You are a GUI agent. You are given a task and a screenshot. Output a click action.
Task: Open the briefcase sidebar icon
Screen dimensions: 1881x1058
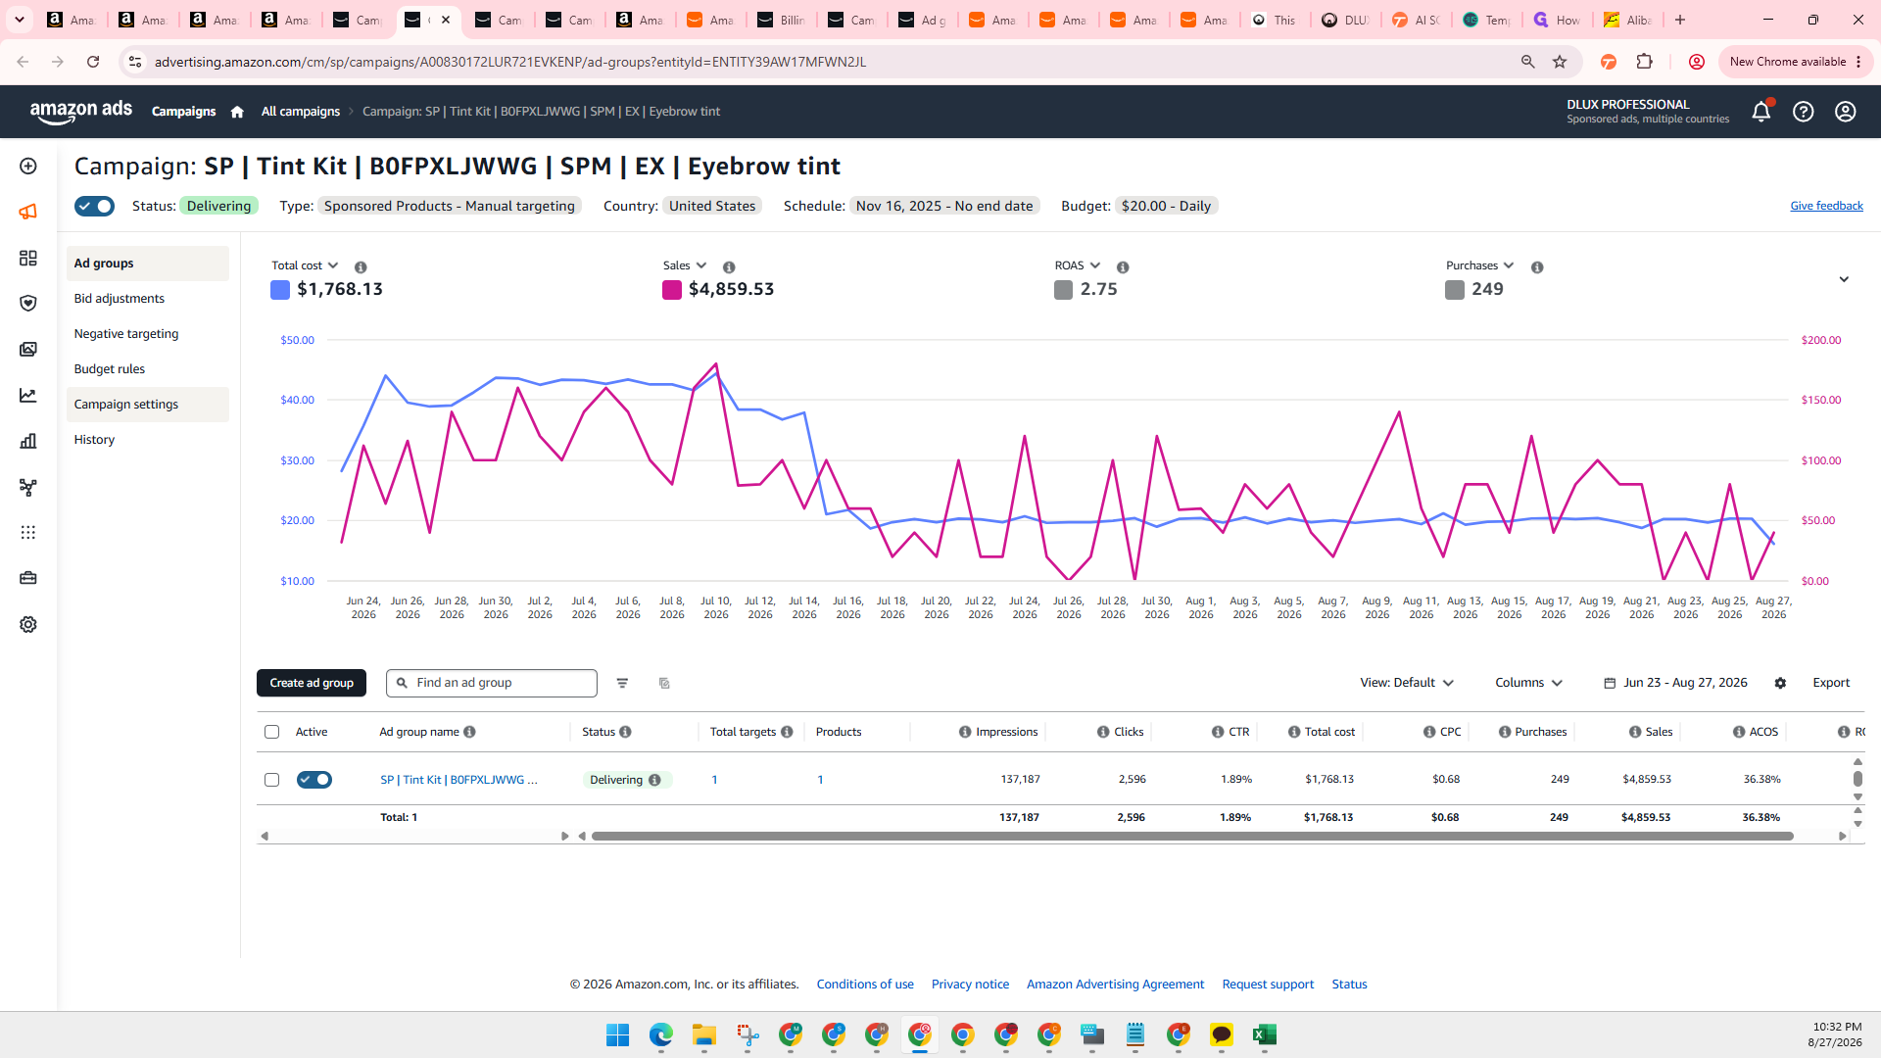pyautogui.click(x=28, y=578)
